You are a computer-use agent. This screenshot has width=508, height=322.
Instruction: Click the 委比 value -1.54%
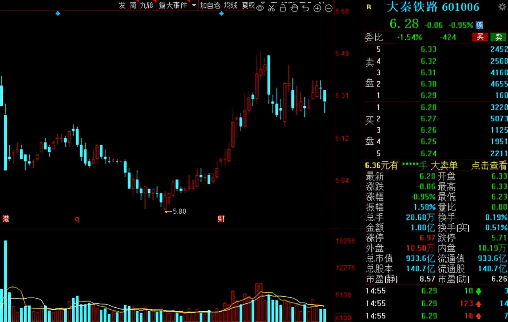point(410,37)
